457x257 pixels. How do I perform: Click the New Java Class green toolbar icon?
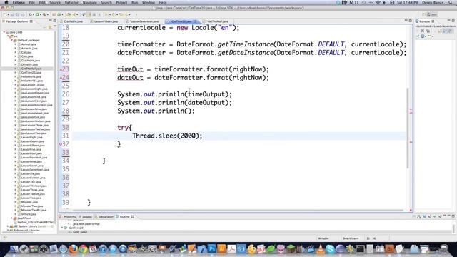[x=59, y=14]
